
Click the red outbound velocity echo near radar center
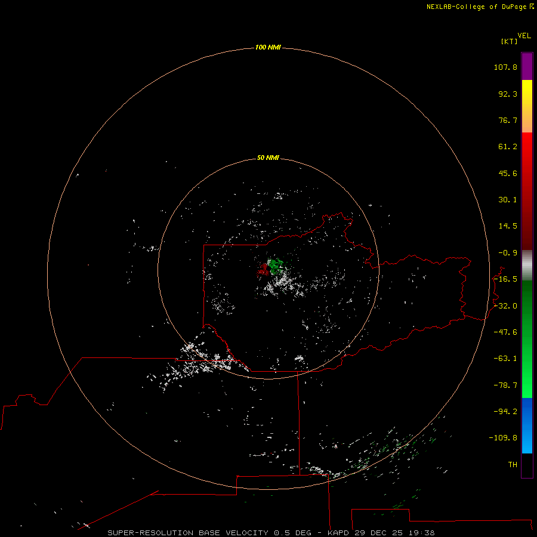click(263, 269)
